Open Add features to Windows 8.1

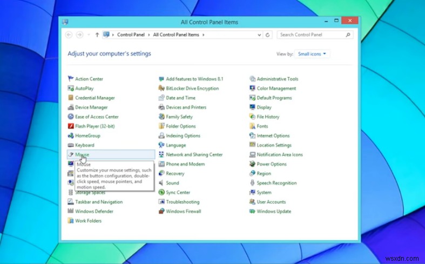coord(194,79)
